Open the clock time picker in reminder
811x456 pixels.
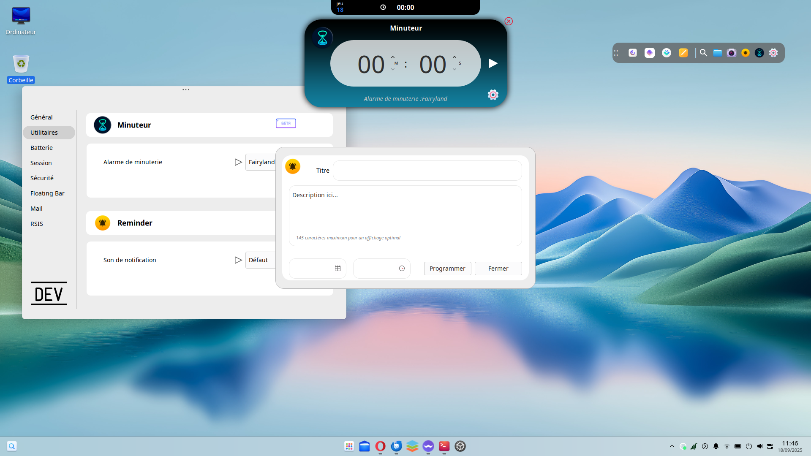402,269
